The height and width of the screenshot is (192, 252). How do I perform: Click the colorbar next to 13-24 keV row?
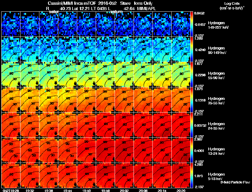coord(192,150)
